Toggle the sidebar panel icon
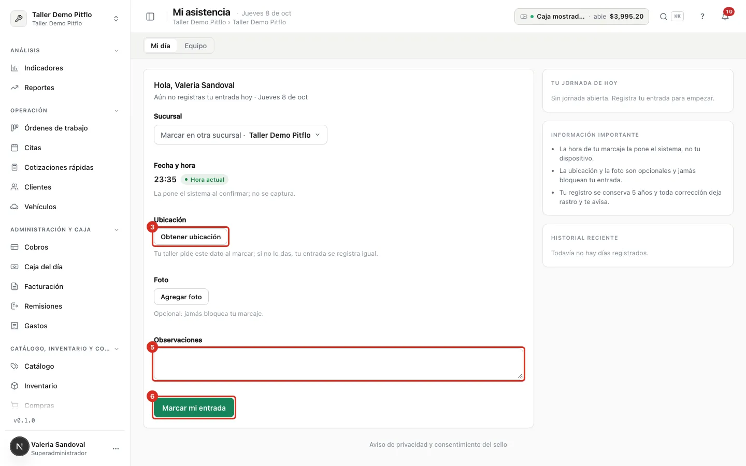Screen dimensions: 746x466 [150, 17]
